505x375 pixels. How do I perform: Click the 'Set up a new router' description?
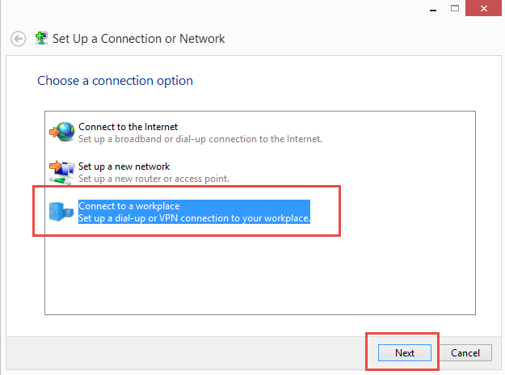(154, 179)
